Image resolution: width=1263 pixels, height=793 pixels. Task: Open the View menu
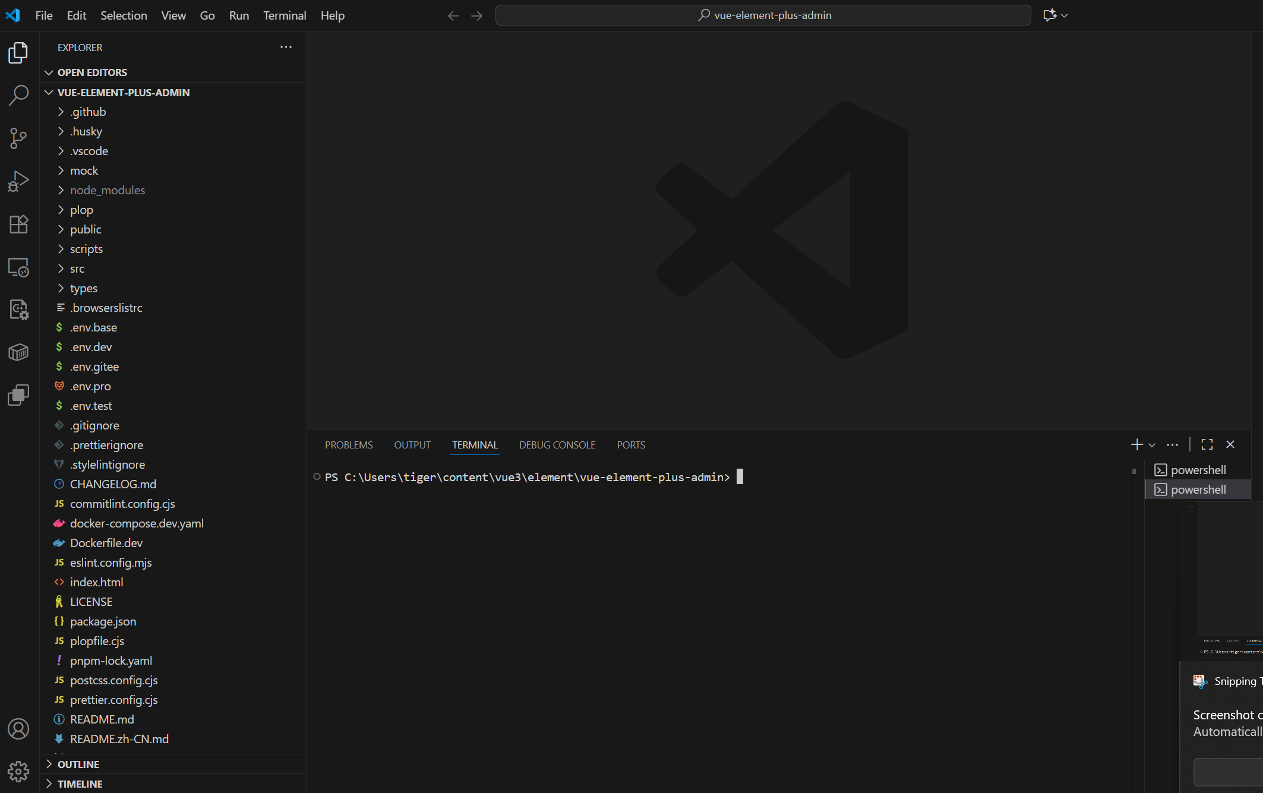point(173,15)
